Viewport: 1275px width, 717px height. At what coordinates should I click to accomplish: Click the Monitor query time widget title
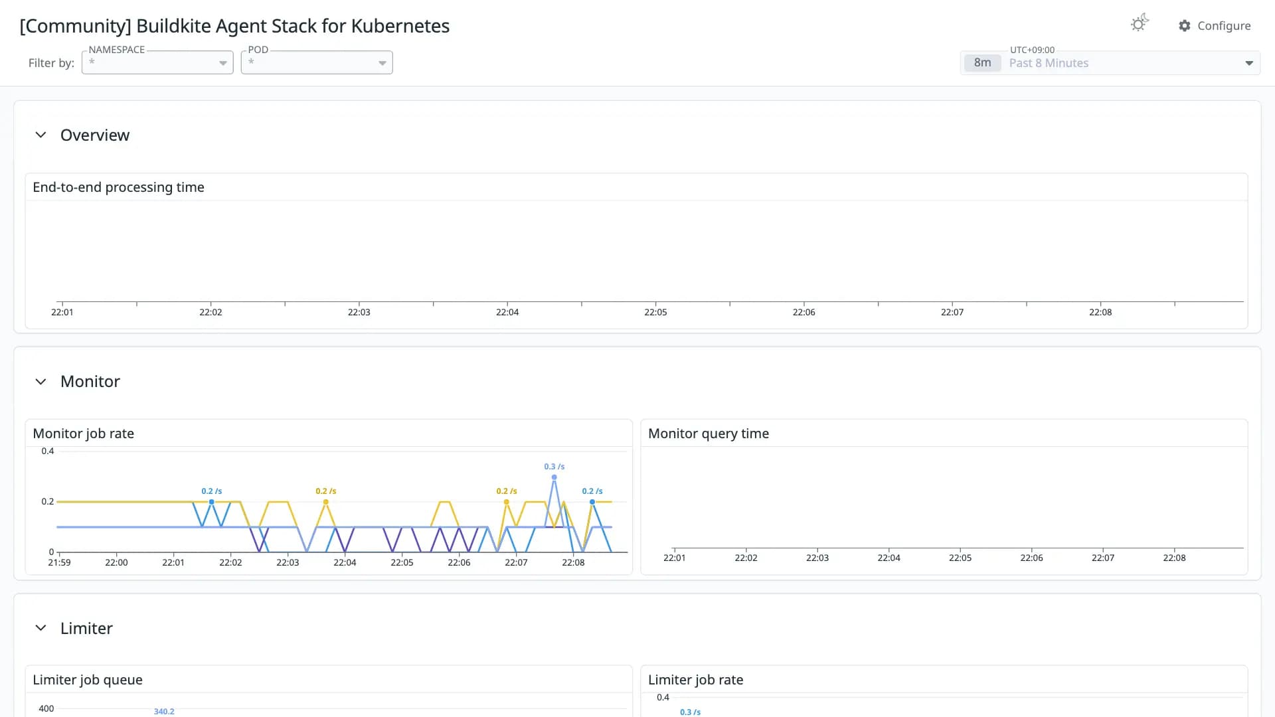tap(709, 434)
